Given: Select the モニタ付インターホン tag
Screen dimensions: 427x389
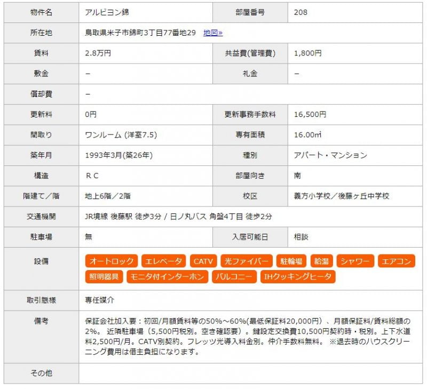Looking at the screenshot, I should click(x=167, y=276).
